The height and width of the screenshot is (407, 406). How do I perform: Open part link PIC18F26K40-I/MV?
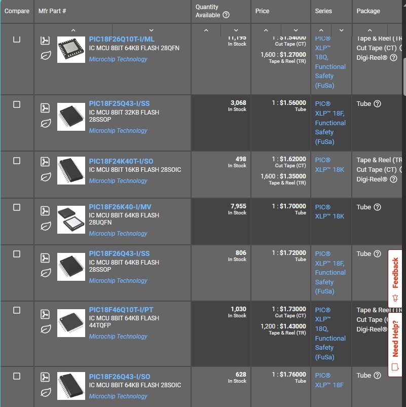pyautogui.click(x=120, y=207)
